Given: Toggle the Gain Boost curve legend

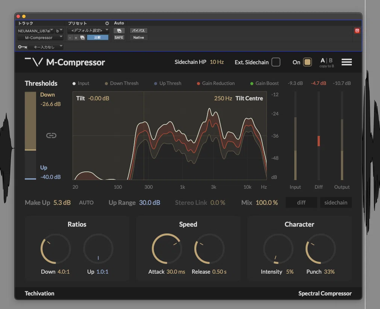Looking at the screenshot, I should 264,83.
